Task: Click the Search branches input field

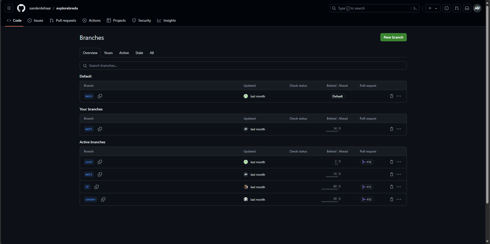Action: pos(243,66)
